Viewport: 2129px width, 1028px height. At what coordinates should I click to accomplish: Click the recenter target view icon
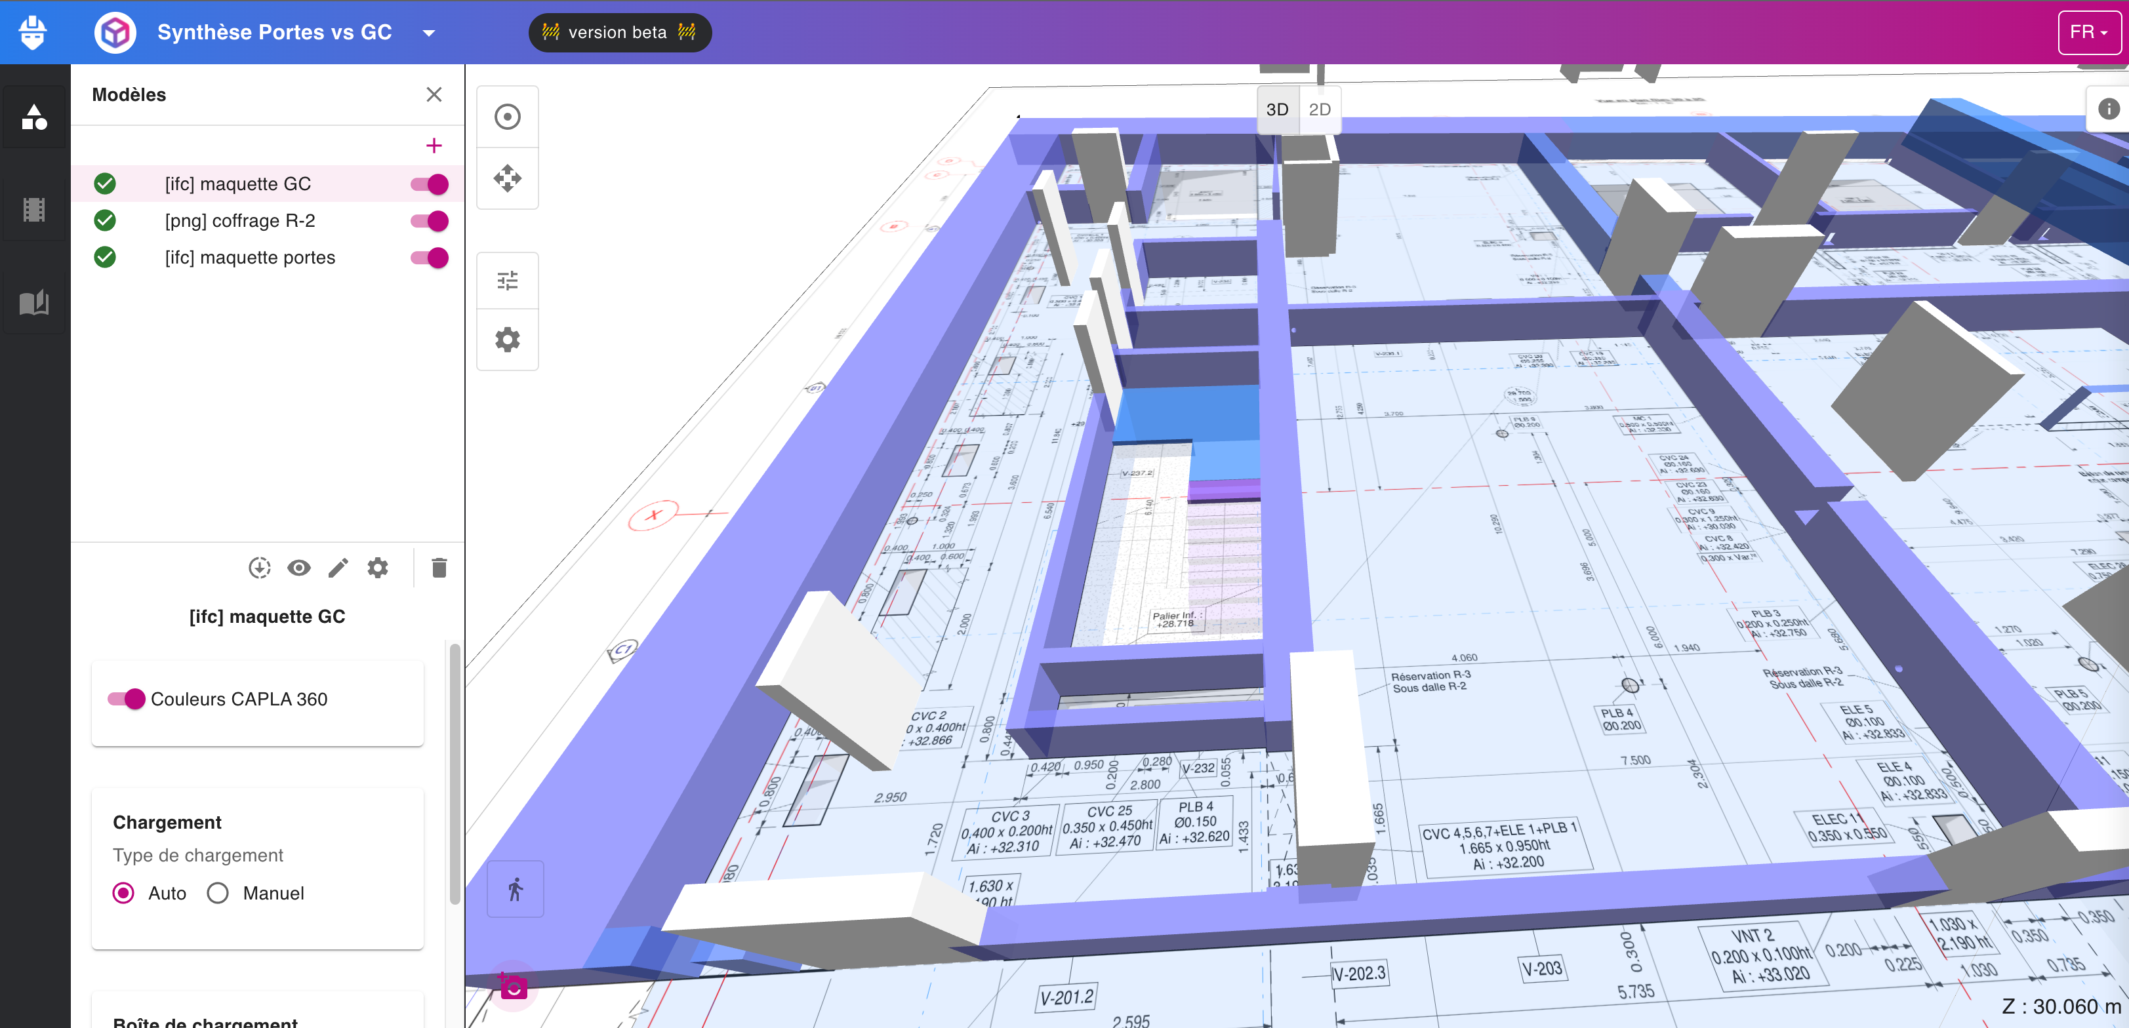click(x=508, y=117)
